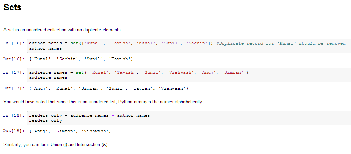Click the Out[16] result beginning with 'Kunal'
351x154 pixels.
pyautogui.click(x=81, y=59)
